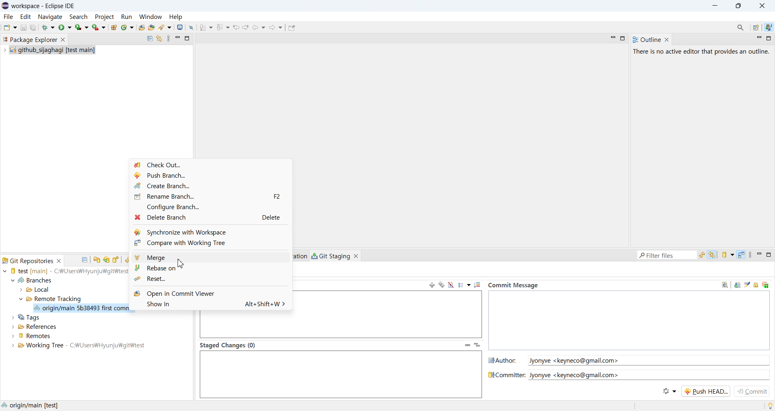Expand the Remotes node
The height and width of the screenshot is (411, 775).
pos(13,336)
